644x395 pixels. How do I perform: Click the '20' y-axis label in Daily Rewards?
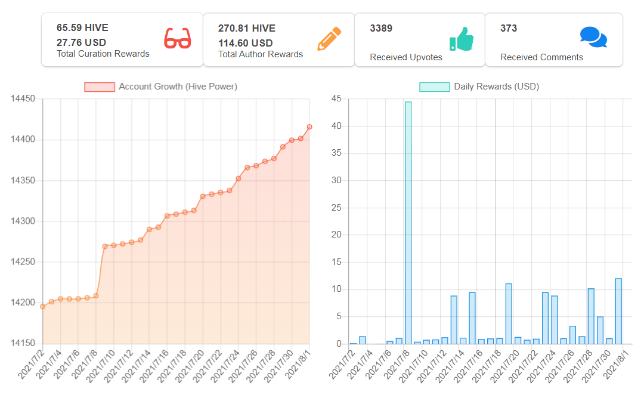tap(336, 234)
